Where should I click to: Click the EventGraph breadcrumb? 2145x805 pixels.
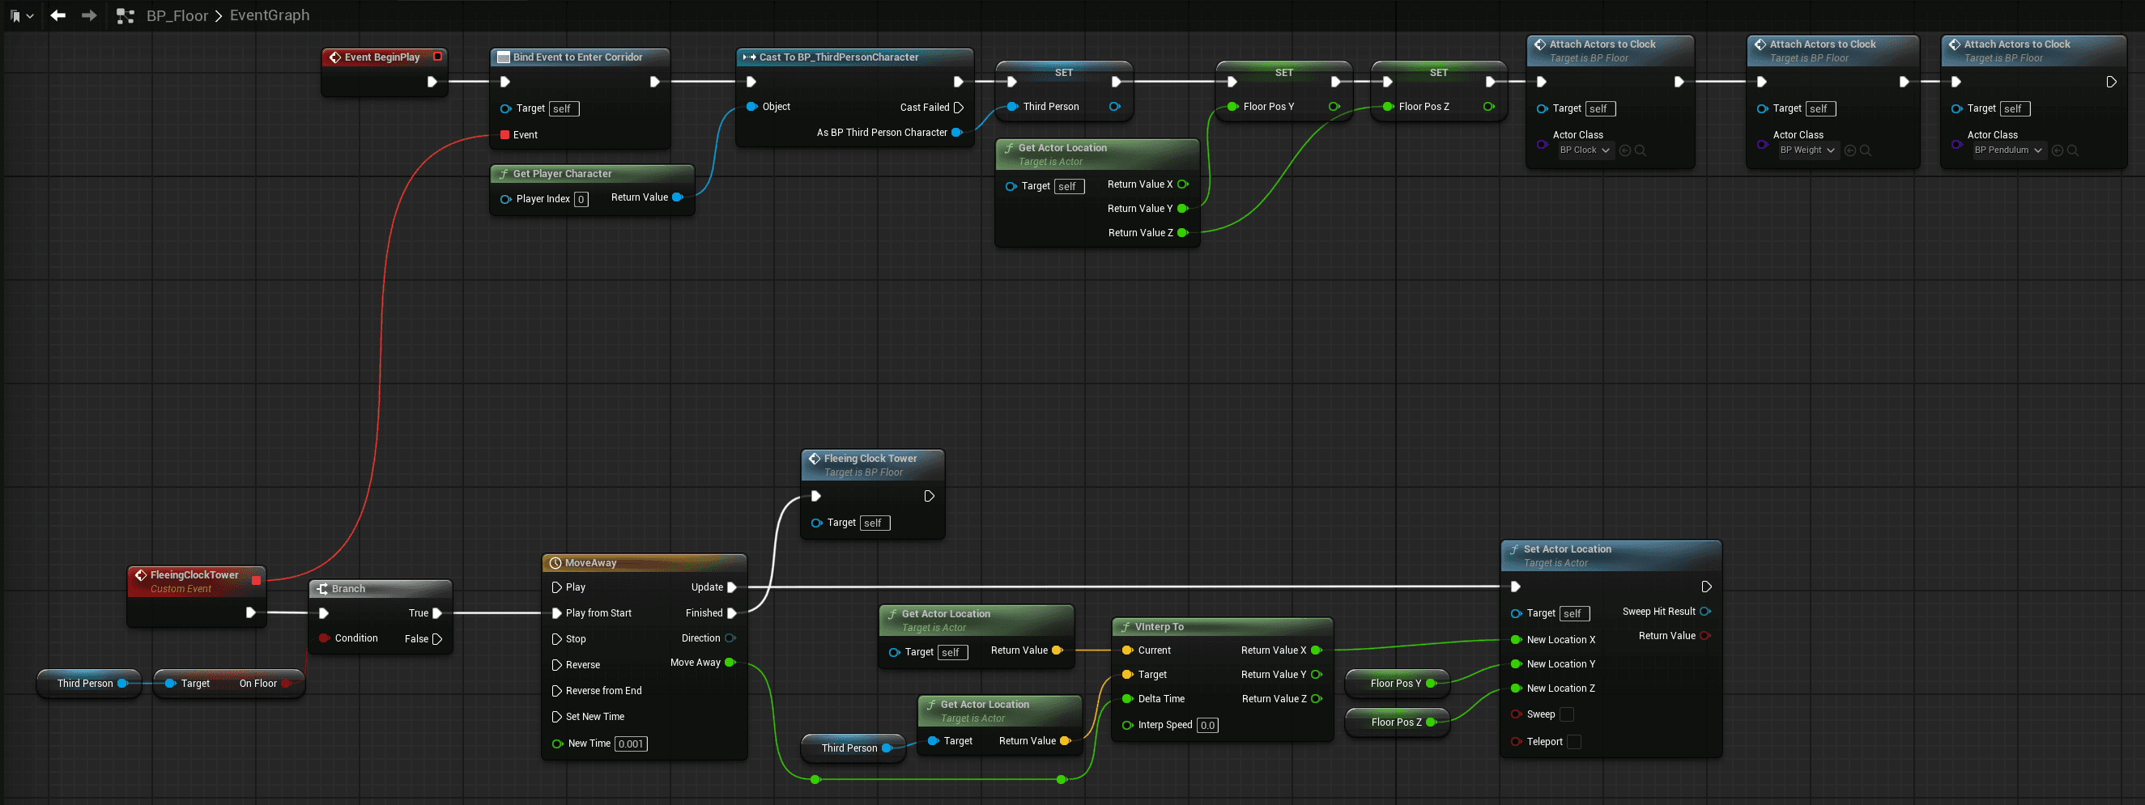point(270,15)
